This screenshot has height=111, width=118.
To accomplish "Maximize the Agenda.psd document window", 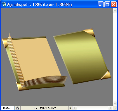I will coord(107,4).
